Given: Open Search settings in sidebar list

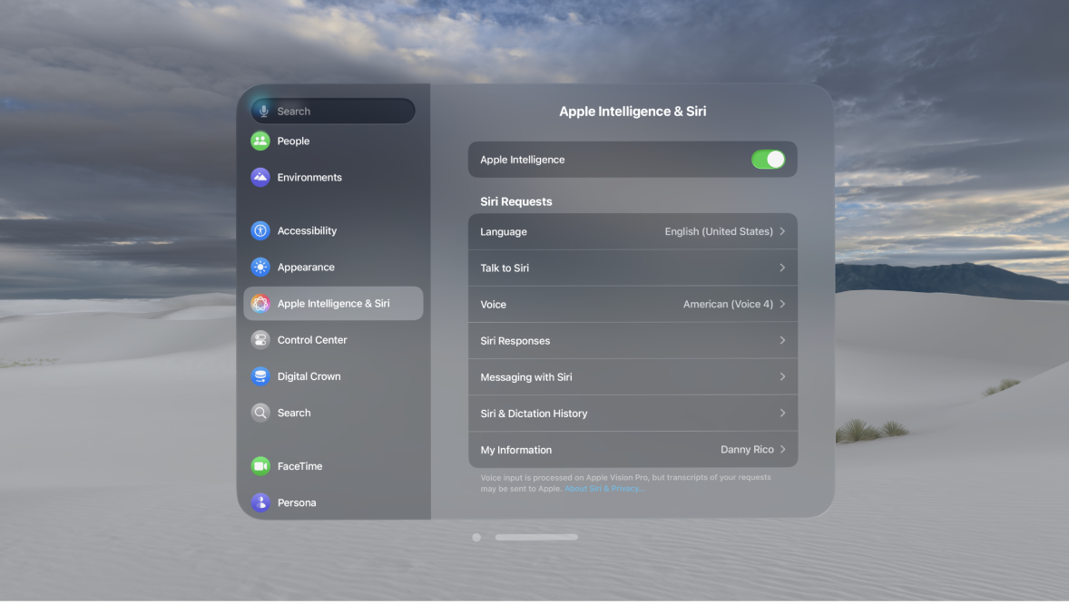Looking at the screenshot, I should 294,413.
